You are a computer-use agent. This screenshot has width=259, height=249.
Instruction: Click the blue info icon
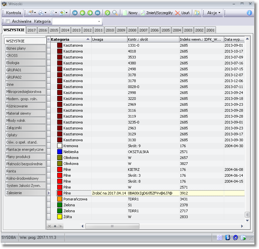pos(249,13)
